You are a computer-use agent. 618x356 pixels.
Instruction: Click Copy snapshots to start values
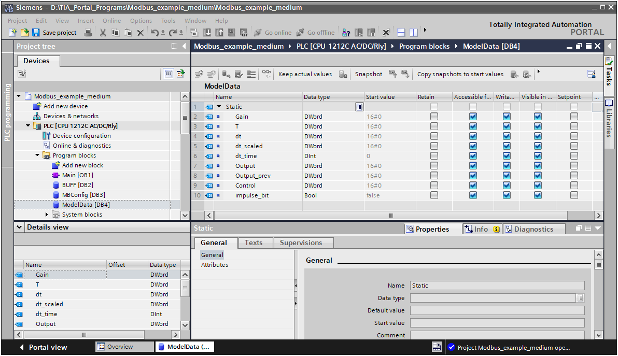460,74
